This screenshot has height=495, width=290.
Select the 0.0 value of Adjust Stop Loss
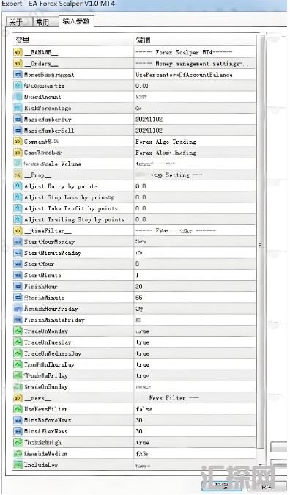(195, 197)
